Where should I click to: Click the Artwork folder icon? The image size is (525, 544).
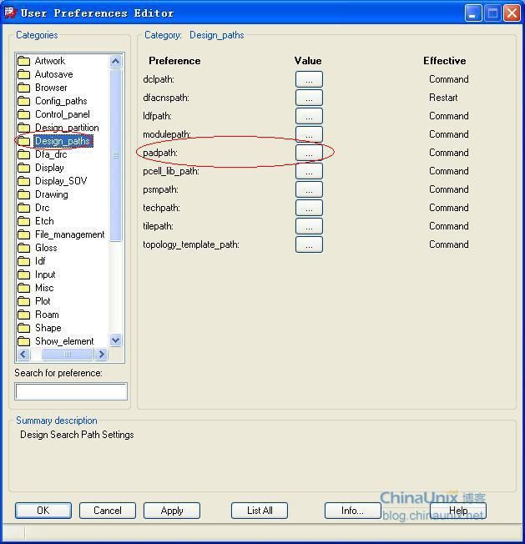(23, 61)
